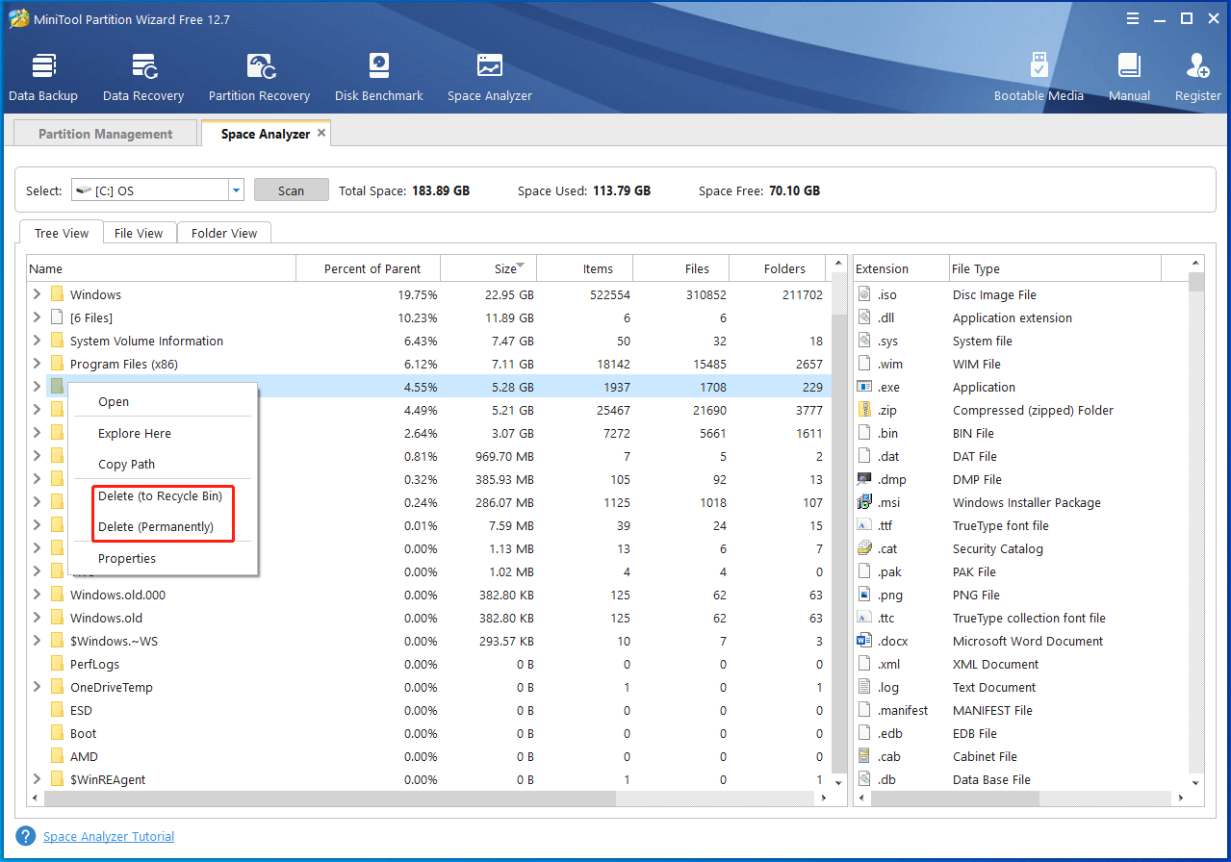Select the AMD folder row

pyautogui.click(x=430, y=756)
